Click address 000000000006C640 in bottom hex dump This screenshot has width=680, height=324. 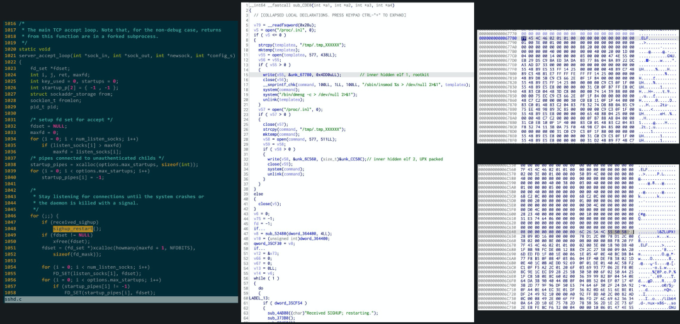(x=497, y=232)
